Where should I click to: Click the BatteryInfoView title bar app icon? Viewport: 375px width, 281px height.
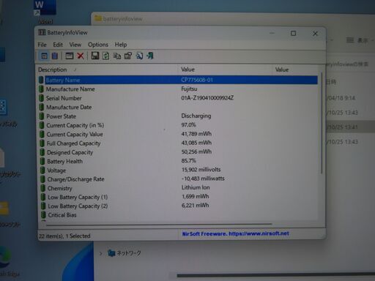click(x=42, y=32)
